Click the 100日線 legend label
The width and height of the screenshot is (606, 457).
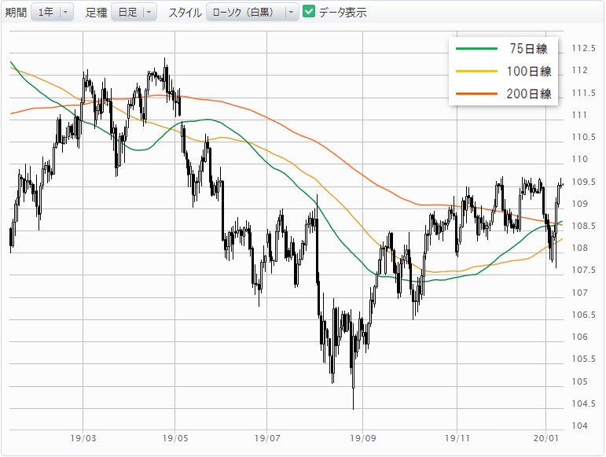tap(529, 71)
